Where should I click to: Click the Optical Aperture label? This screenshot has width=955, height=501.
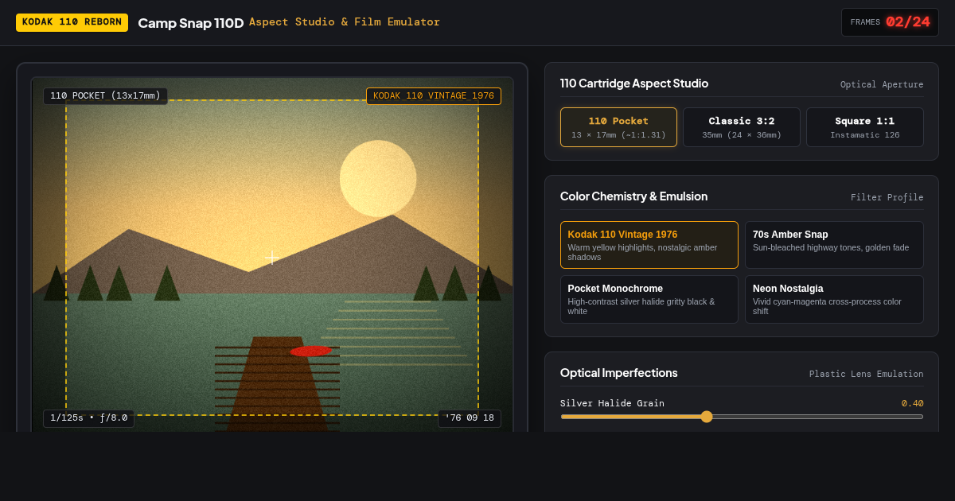click(882, 84)
